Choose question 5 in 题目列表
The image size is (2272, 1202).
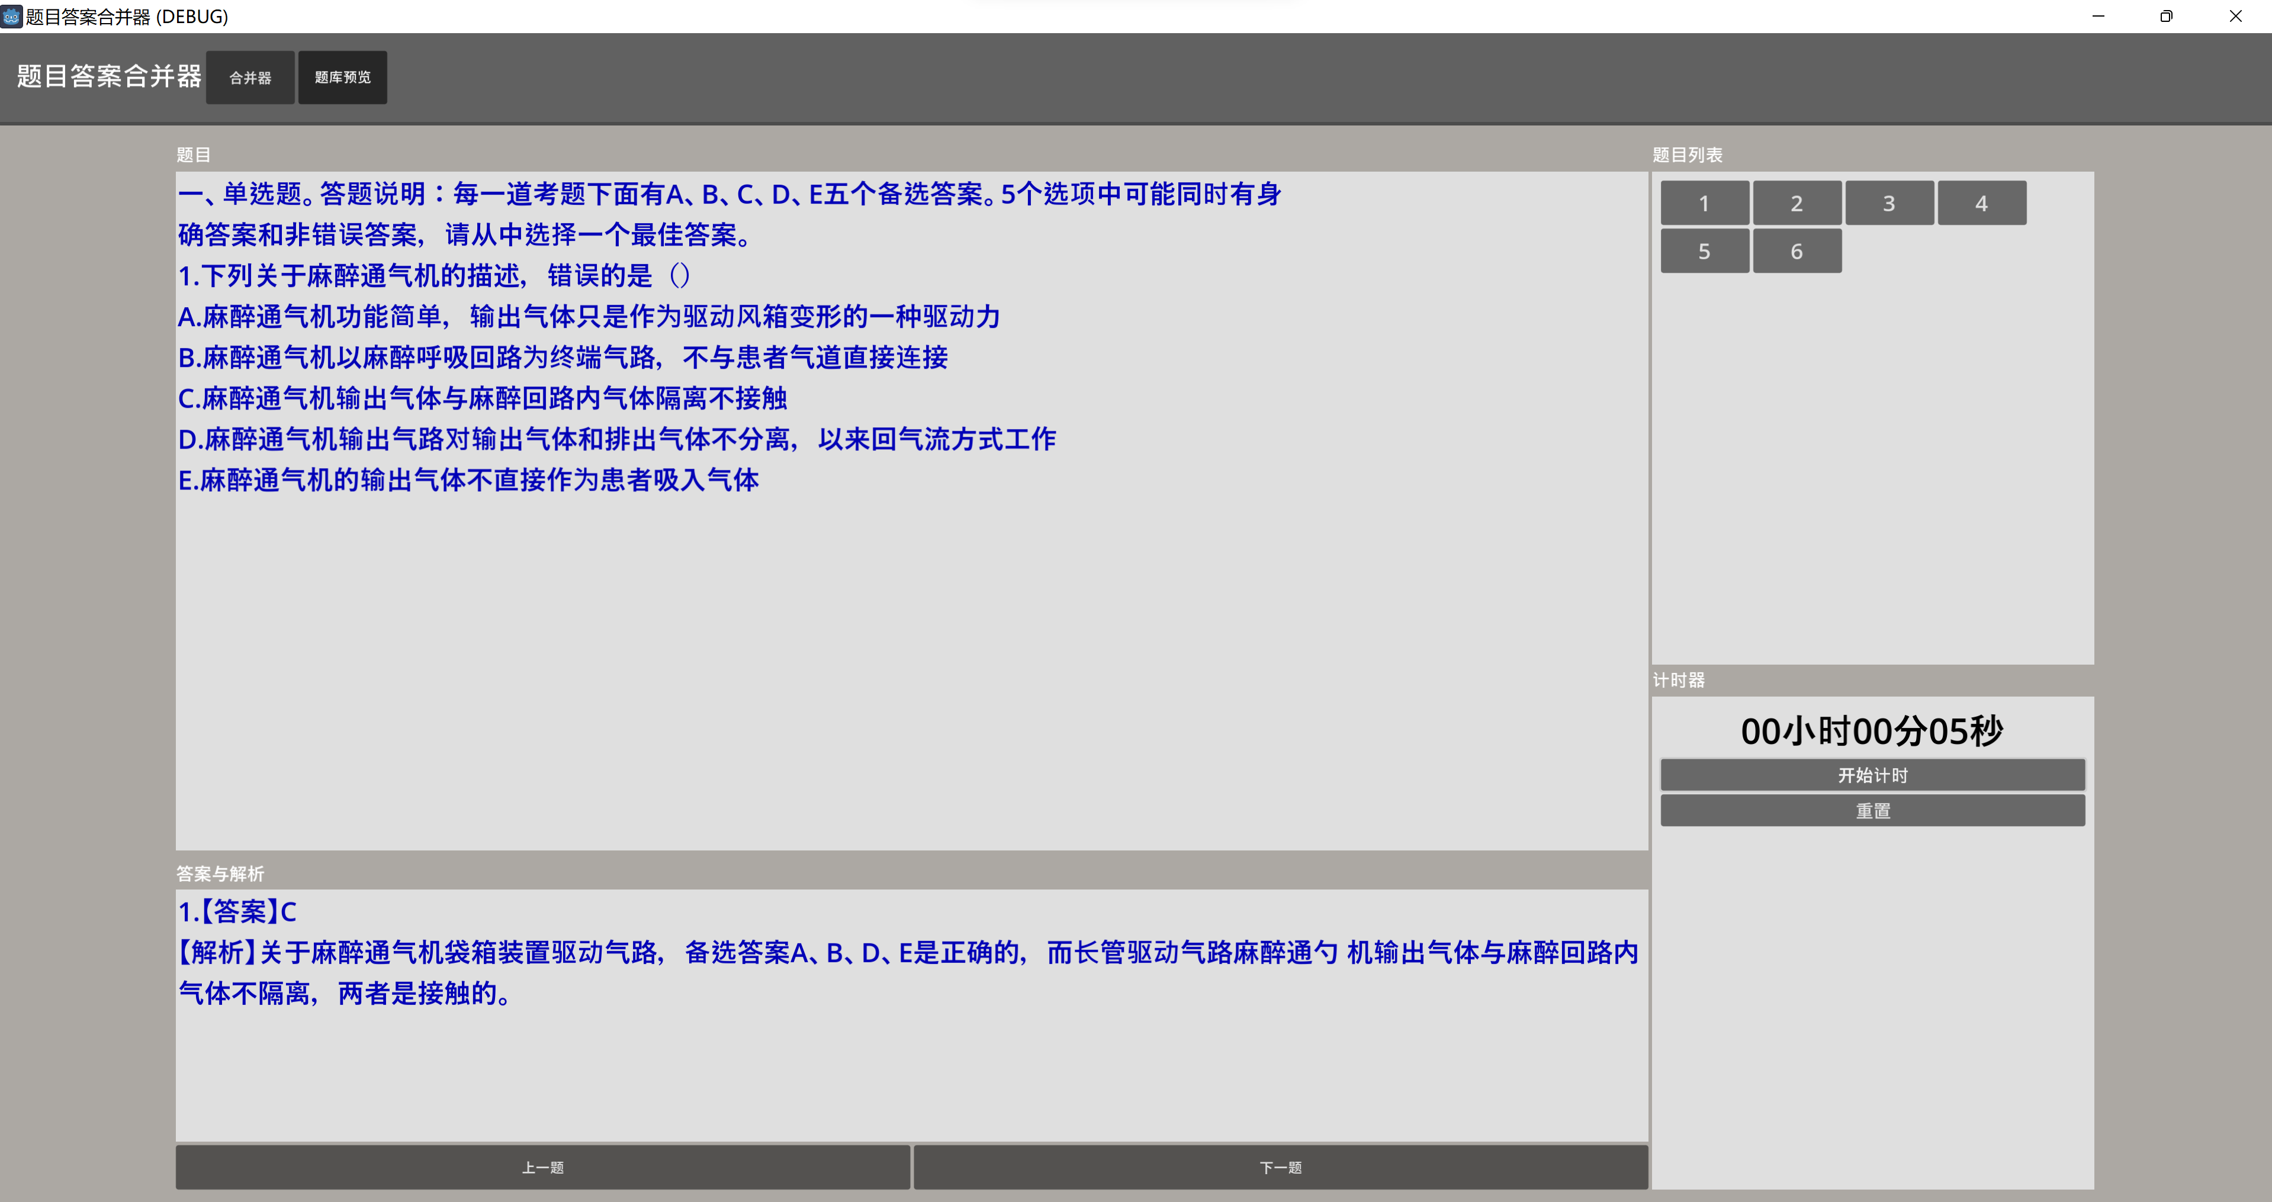pos(1704,251)
